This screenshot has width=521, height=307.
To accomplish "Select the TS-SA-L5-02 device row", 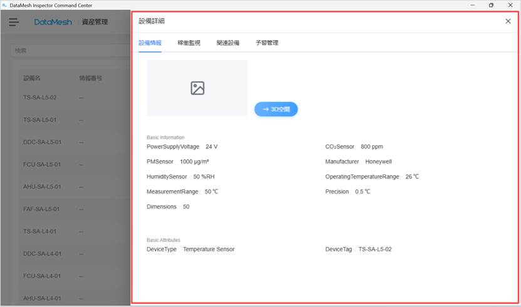I will (40, 98).
